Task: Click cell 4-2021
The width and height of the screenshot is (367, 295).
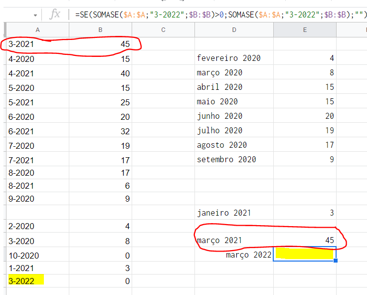Action: point(37,73)
